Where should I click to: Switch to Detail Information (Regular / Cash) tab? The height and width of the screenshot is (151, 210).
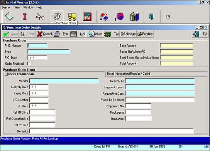(x=128, y=74)
